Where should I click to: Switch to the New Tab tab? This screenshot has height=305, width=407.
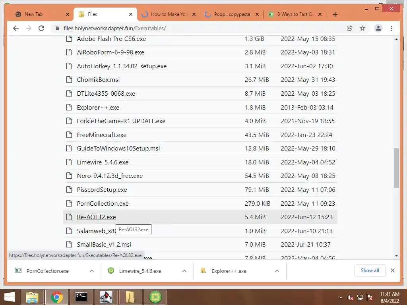click(x=39, y=14)
